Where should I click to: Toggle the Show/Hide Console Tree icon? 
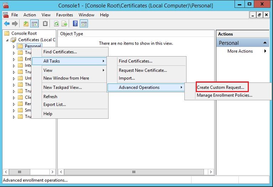tap(35, 24)
